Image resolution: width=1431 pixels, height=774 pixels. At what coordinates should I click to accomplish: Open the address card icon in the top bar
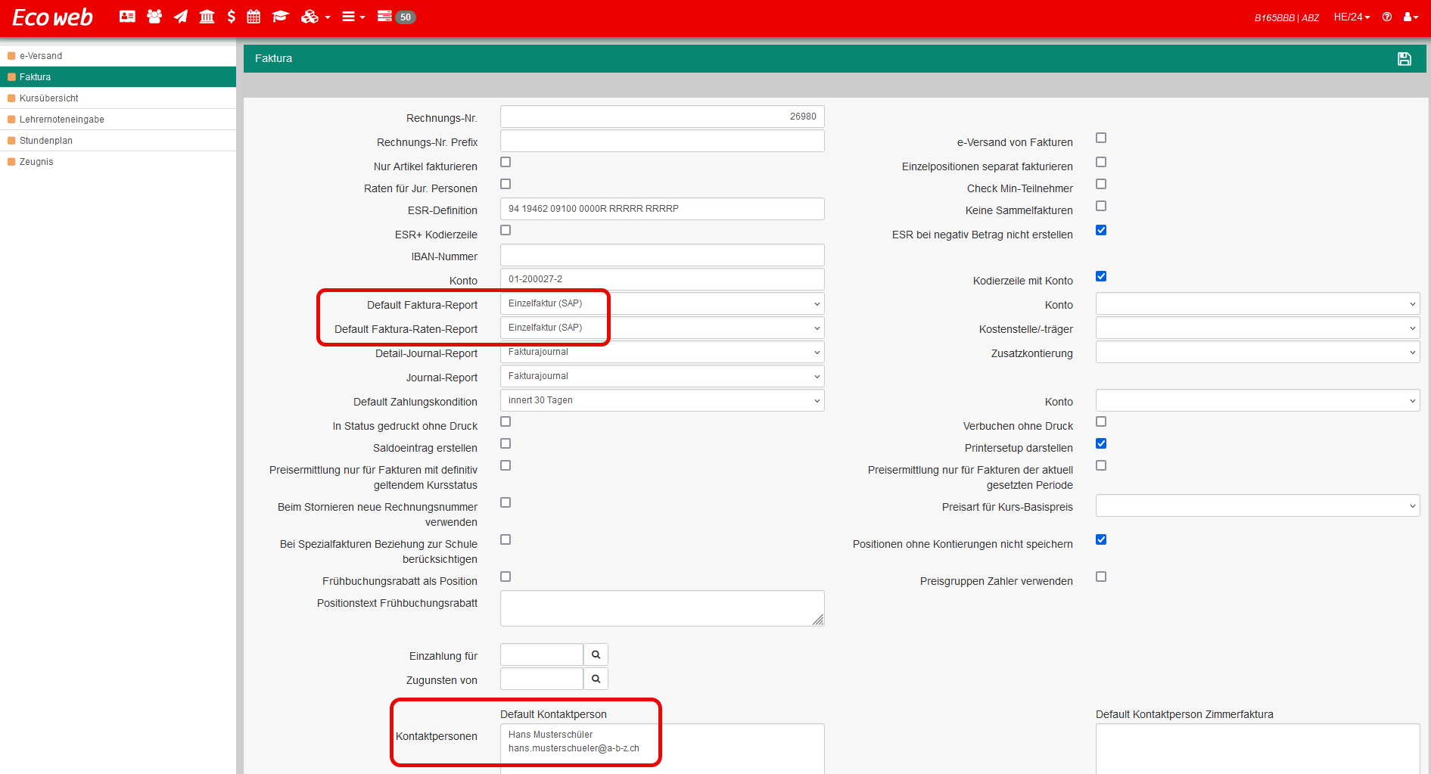click(x=127, y=17)
